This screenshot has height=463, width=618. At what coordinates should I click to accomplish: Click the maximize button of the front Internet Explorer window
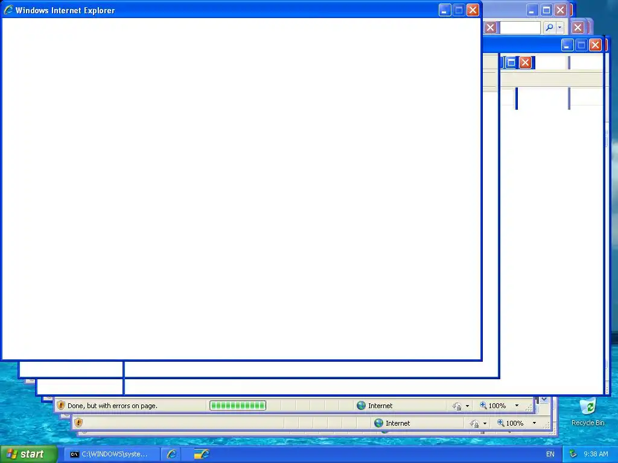pos(459,10)
